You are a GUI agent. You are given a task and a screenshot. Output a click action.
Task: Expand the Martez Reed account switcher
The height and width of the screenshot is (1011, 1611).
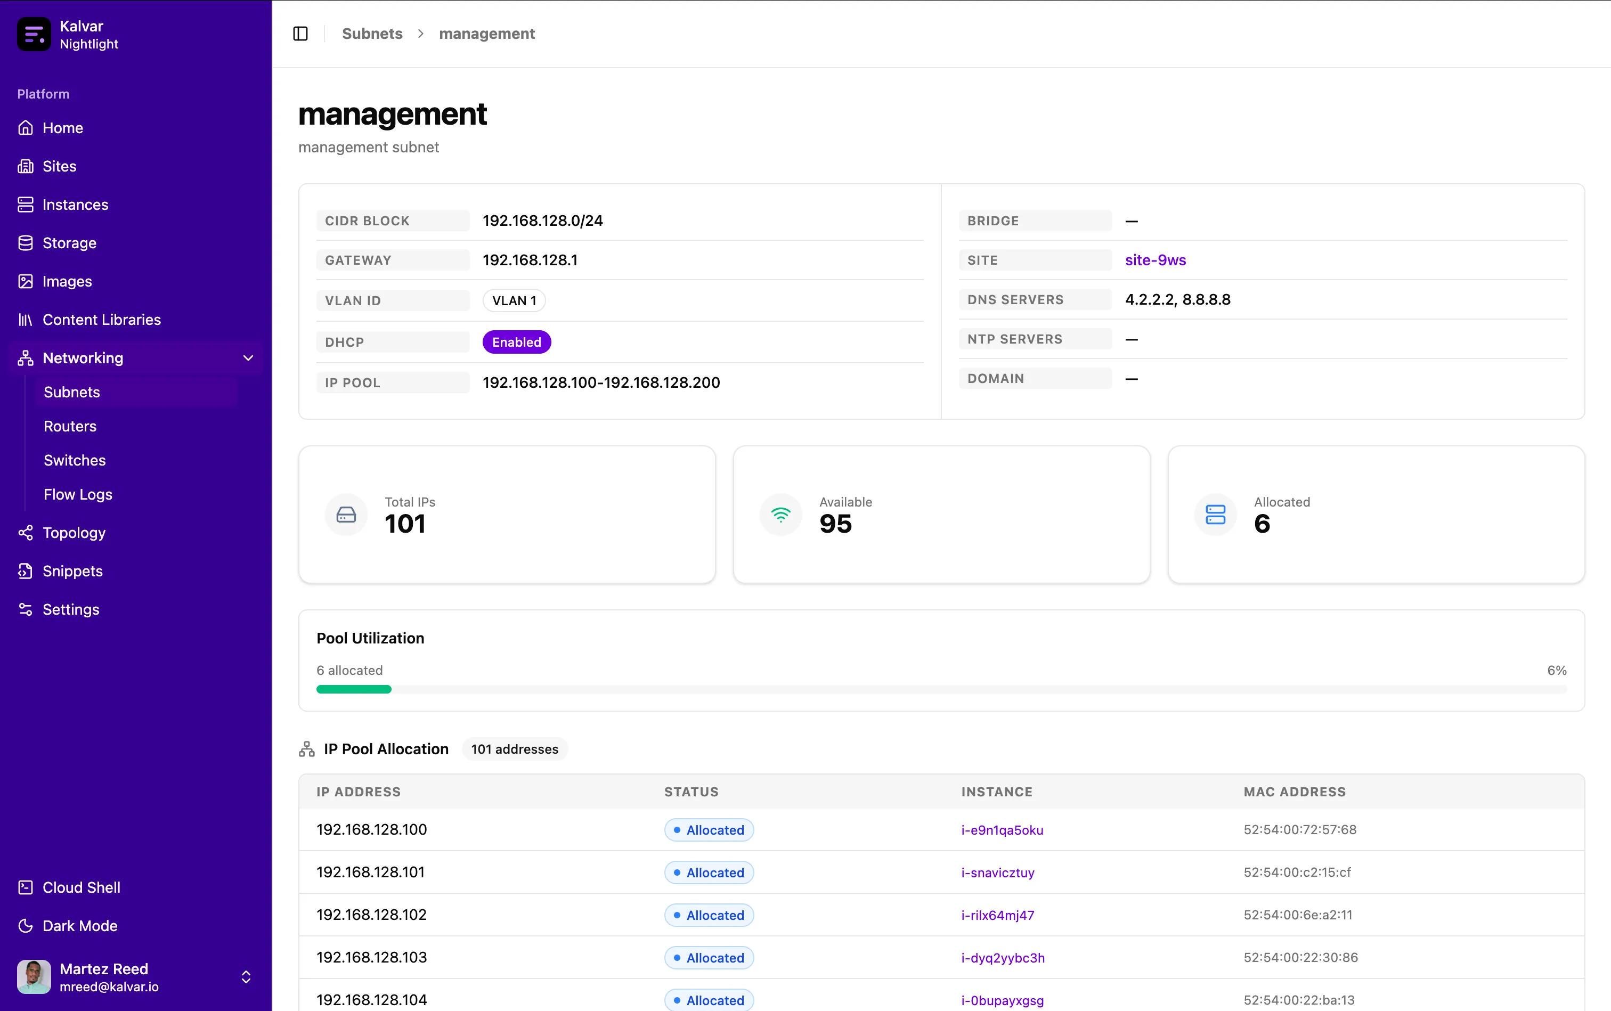click(246, 977)
